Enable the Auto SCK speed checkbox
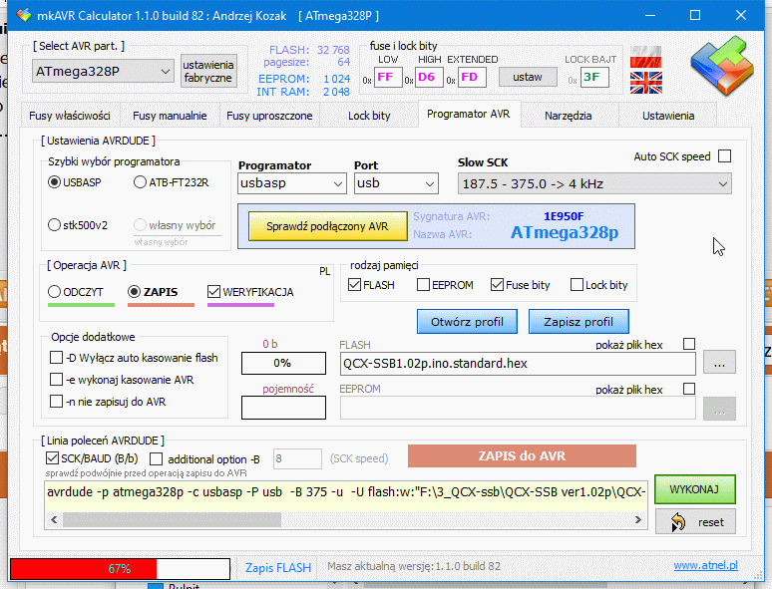 click(724, 156)
